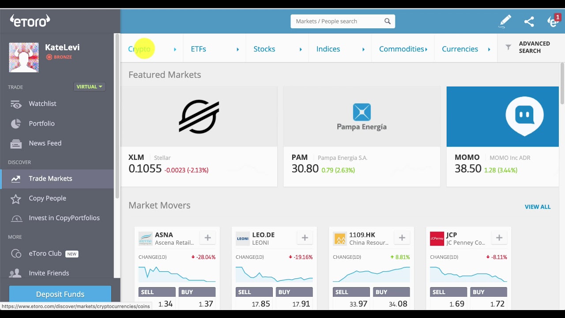Viewport: 565px width, 318px height.
Task: Select Trade Markets chart icon
Action: click(16, 179)
